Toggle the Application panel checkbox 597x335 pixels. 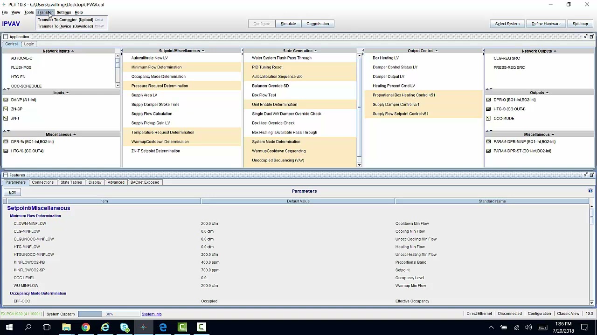(5, 36)
